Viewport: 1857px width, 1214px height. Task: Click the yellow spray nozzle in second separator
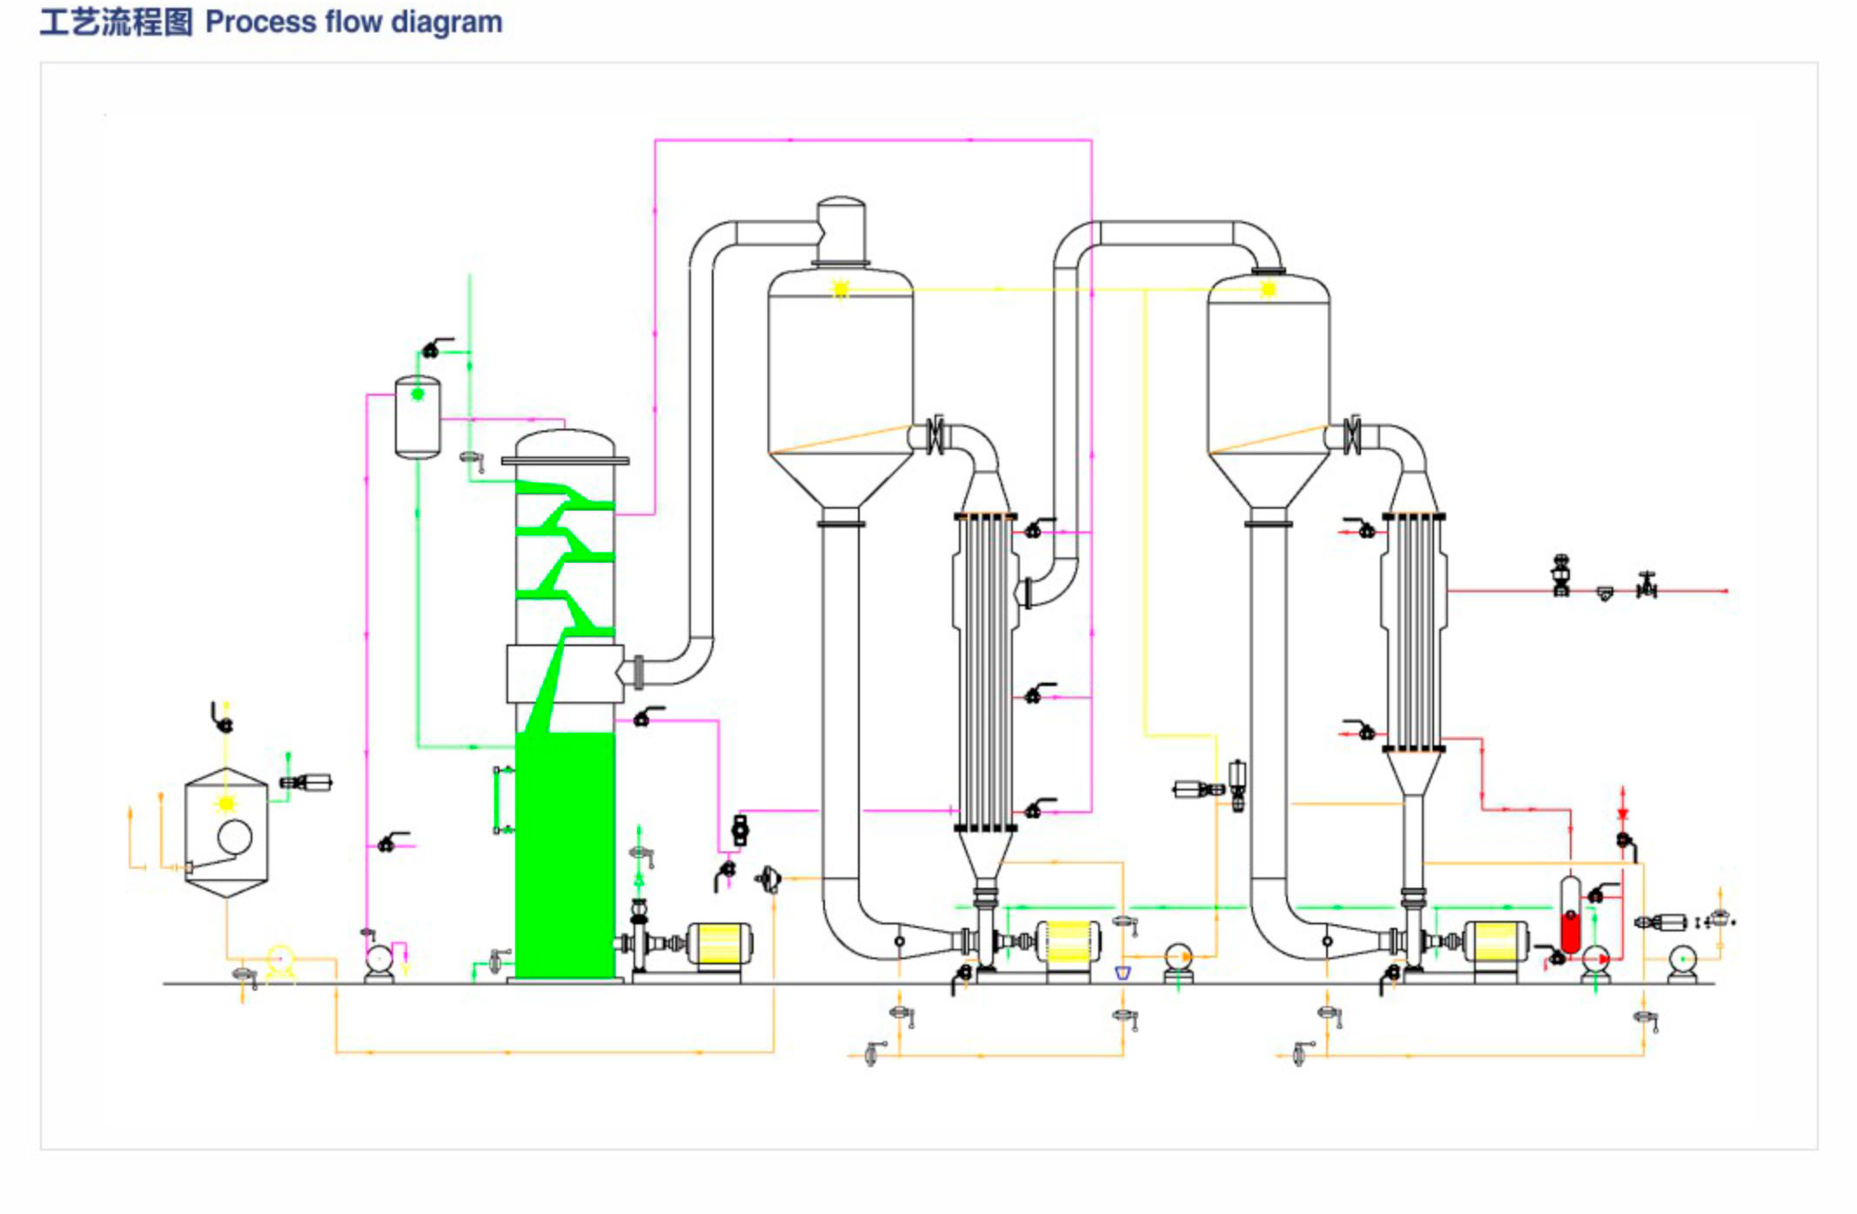coord(1268,289)
